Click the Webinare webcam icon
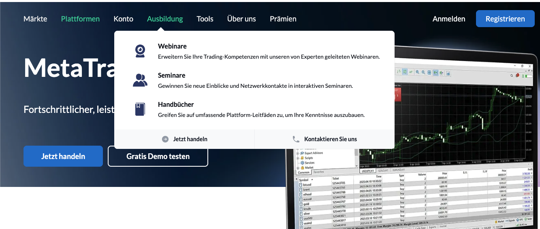The width and height of the screenshot is (540, 229). pos(140,51)
